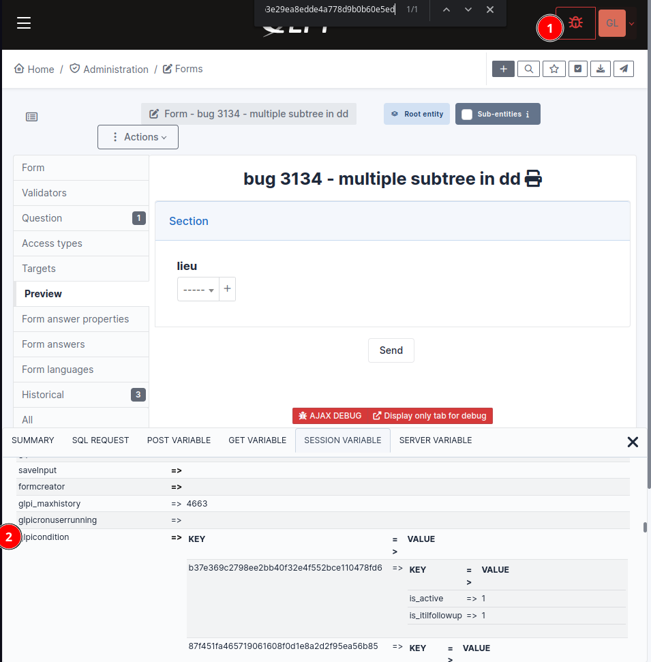
Task: Click the download icon in the toolbar
Action: pos(601,69)
